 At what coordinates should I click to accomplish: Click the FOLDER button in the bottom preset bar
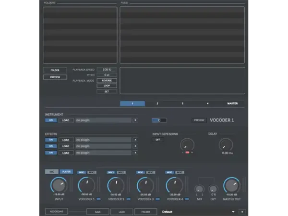(145, 212)
